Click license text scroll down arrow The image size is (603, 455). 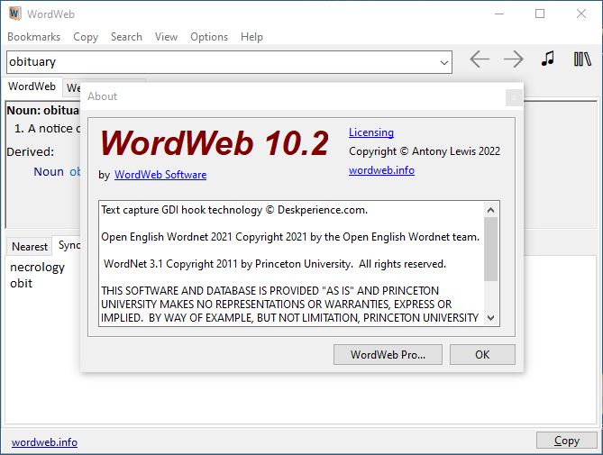[x=490, y=318]
